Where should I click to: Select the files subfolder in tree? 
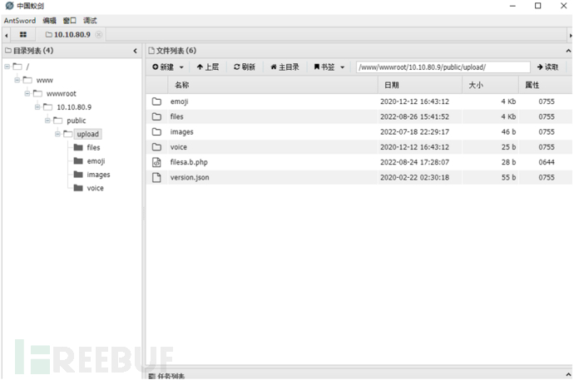click(x=93, y=148)
